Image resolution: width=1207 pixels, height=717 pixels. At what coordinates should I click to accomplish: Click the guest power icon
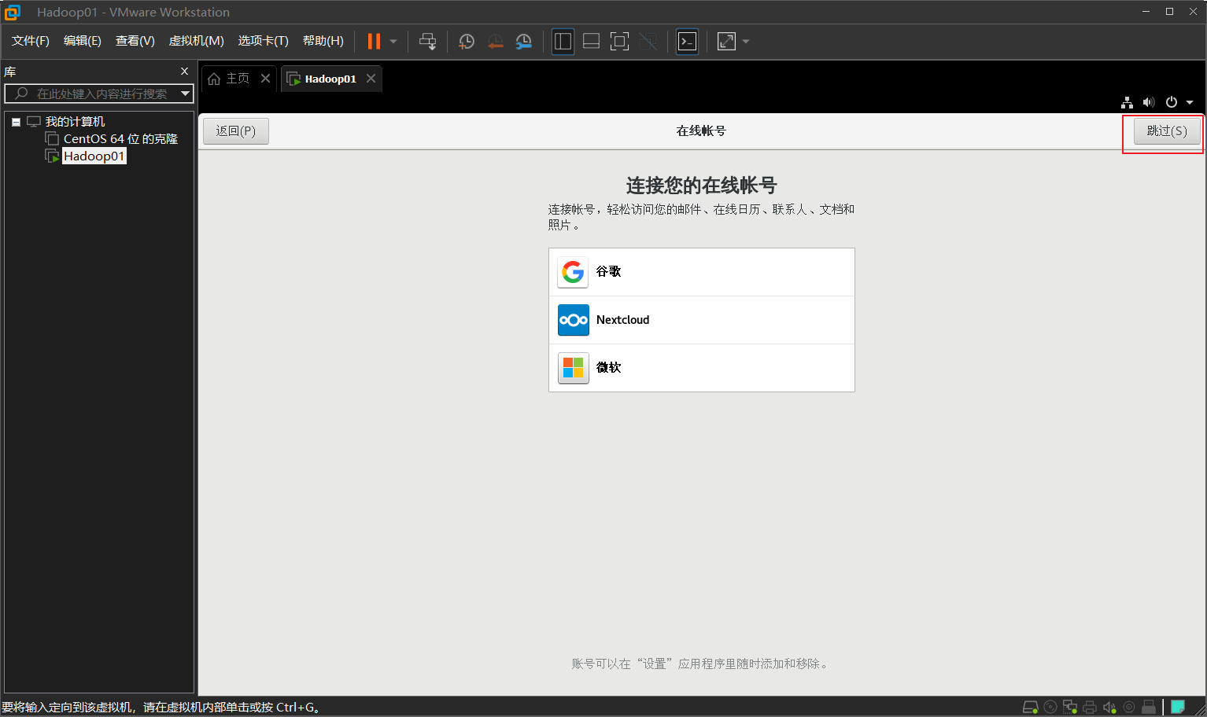(1172, 102)
